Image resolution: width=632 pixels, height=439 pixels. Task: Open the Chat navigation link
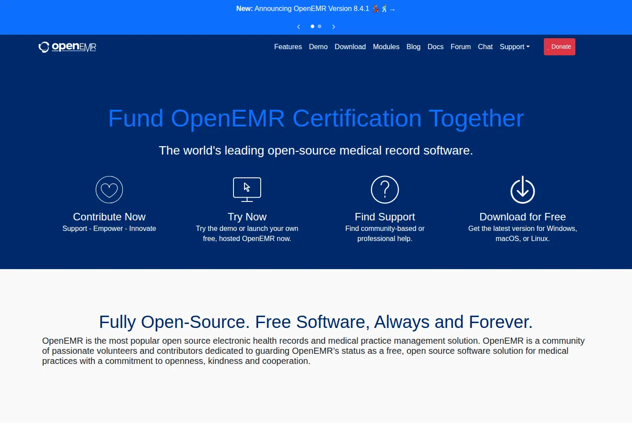click(x=485, y=47)
